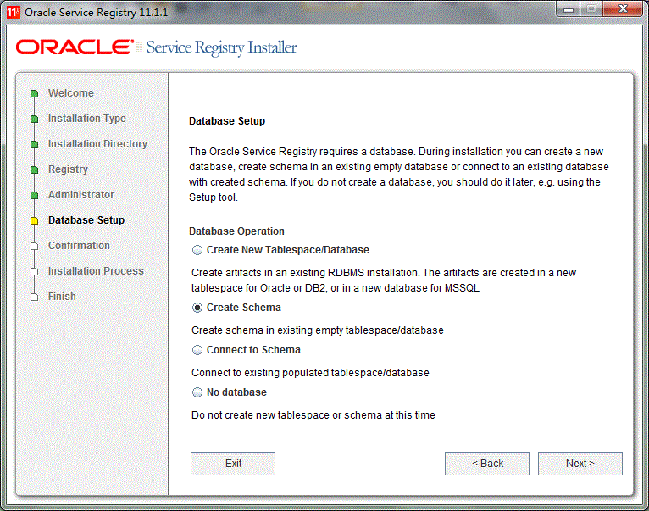Viewport: 649px width, 511px height.
Task: Click the yellow marker beside Database Setup
Action: (x=35, y=220)
